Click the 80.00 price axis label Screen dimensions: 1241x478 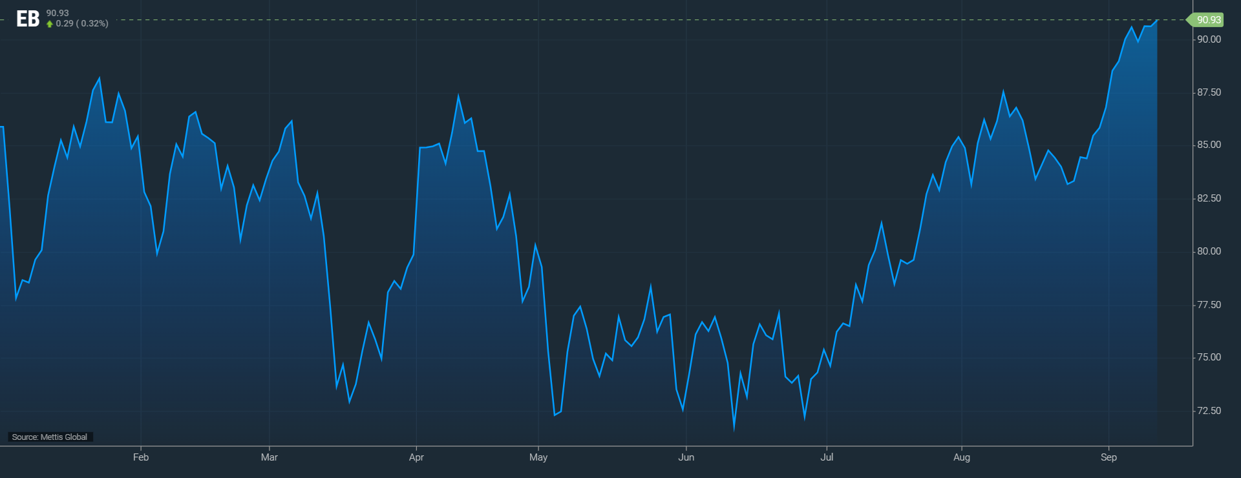tap(1209, 251)
